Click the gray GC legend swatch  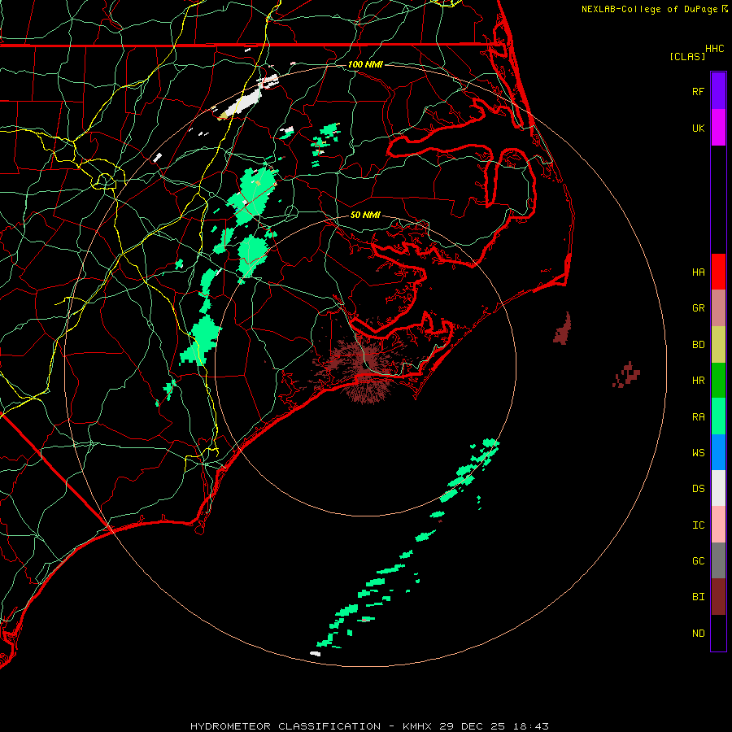coord(718,561)
